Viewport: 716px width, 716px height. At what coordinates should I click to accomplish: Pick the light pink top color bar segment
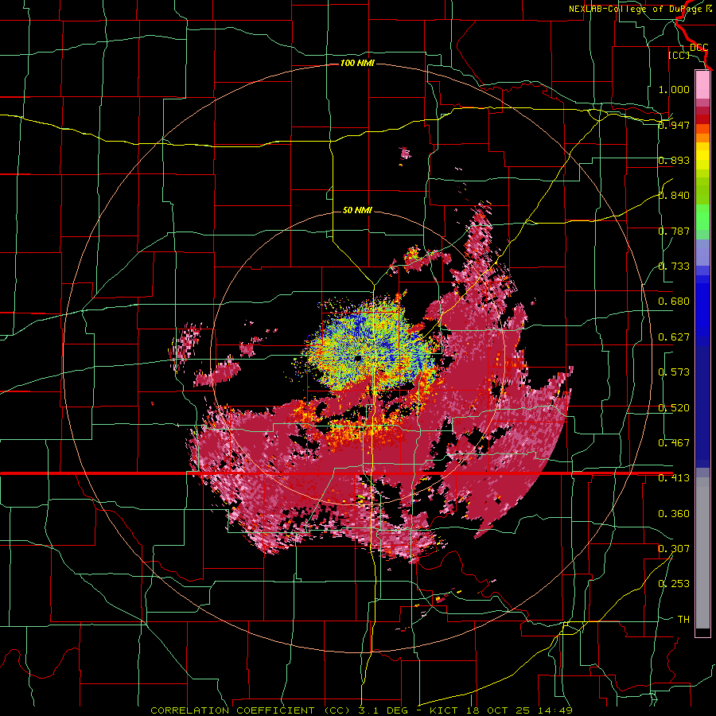tap(702, 85)
